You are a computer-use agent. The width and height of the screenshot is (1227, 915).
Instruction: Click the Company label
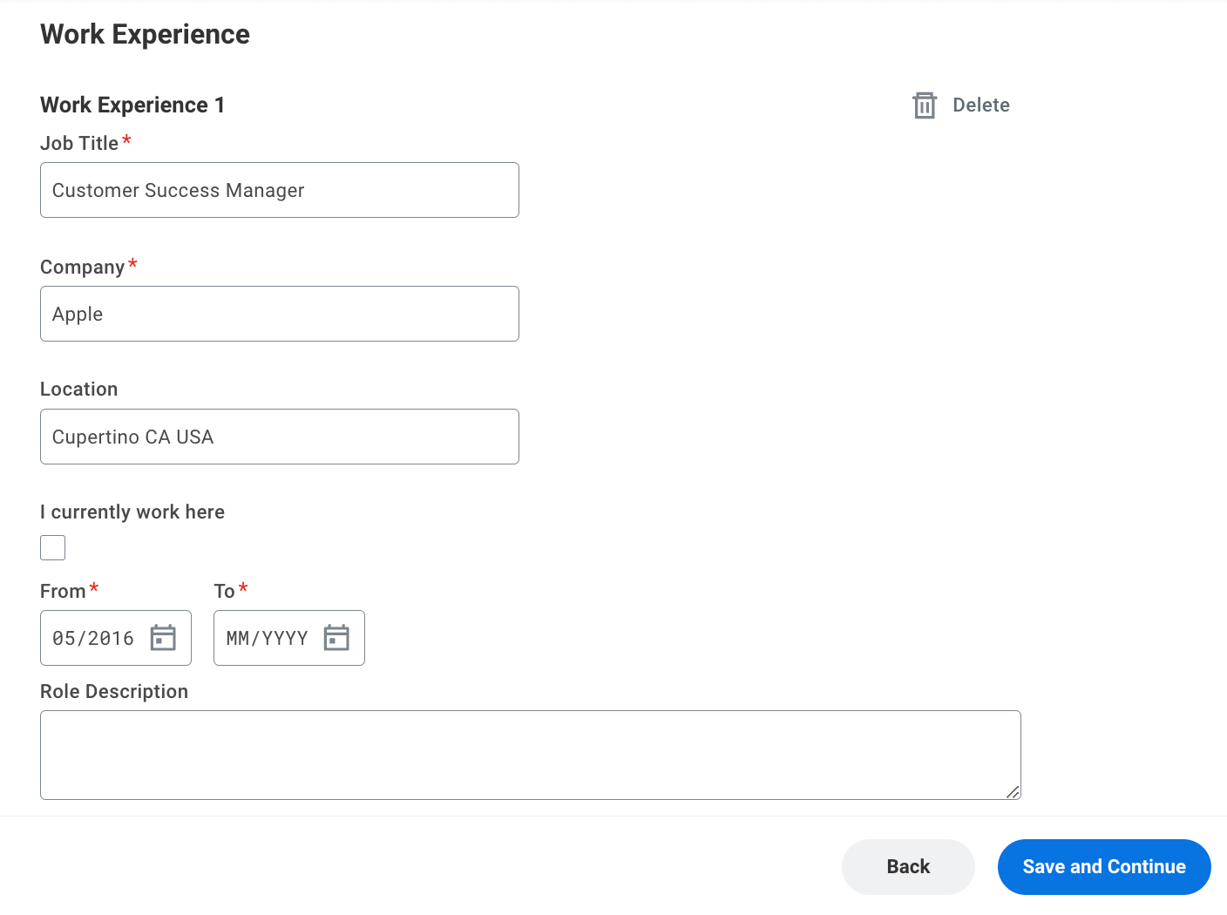83,268
